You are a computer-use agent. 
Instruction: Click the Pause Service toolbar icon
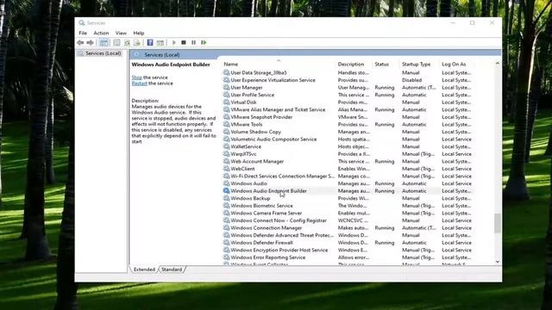click(x=193, y=42)
